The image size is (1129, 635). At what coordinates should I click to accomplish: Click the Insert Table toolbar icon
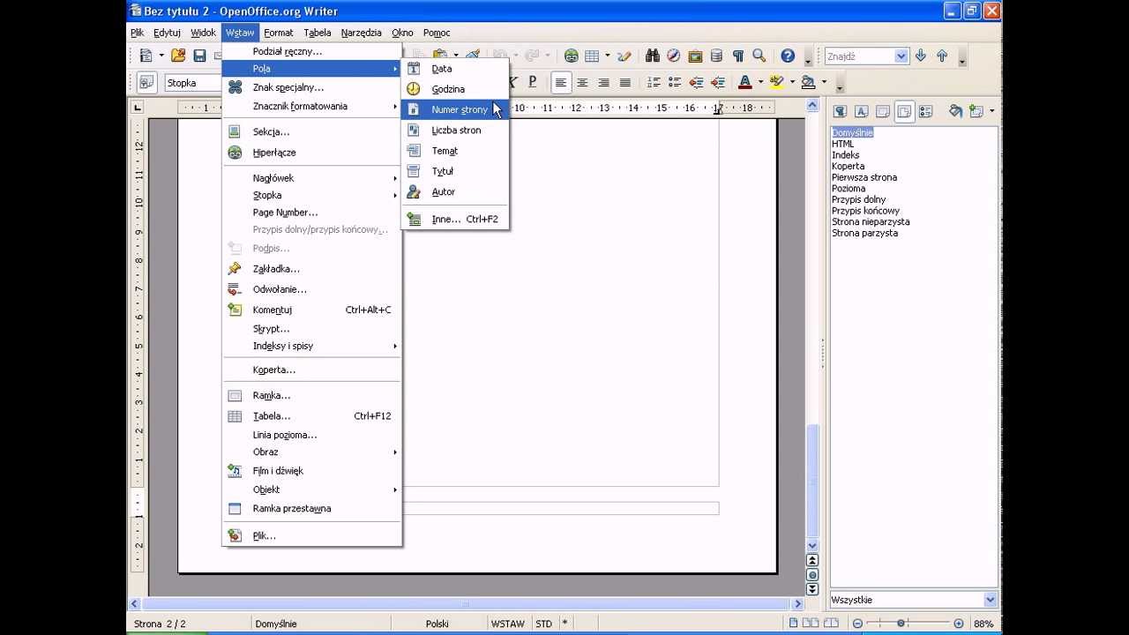(x=592, y=56)
